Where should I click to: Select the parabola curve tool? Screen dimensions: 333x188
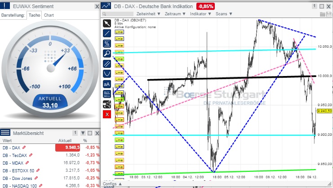point(107,74)
